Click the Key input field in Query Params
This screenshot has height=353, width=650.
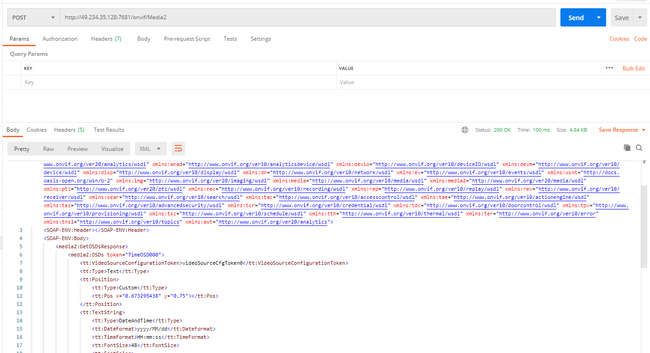pos(179,82)
